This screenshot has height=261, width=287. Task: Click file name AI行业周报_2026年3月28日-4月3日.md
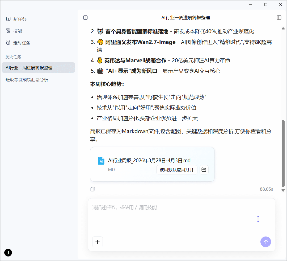coord(149,161)
